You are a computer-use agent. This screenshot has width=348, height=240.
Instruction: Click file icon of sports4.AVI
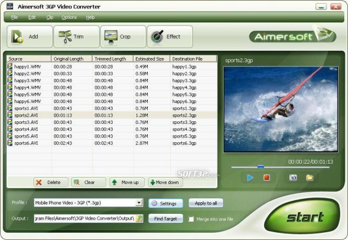click(10, 129)
